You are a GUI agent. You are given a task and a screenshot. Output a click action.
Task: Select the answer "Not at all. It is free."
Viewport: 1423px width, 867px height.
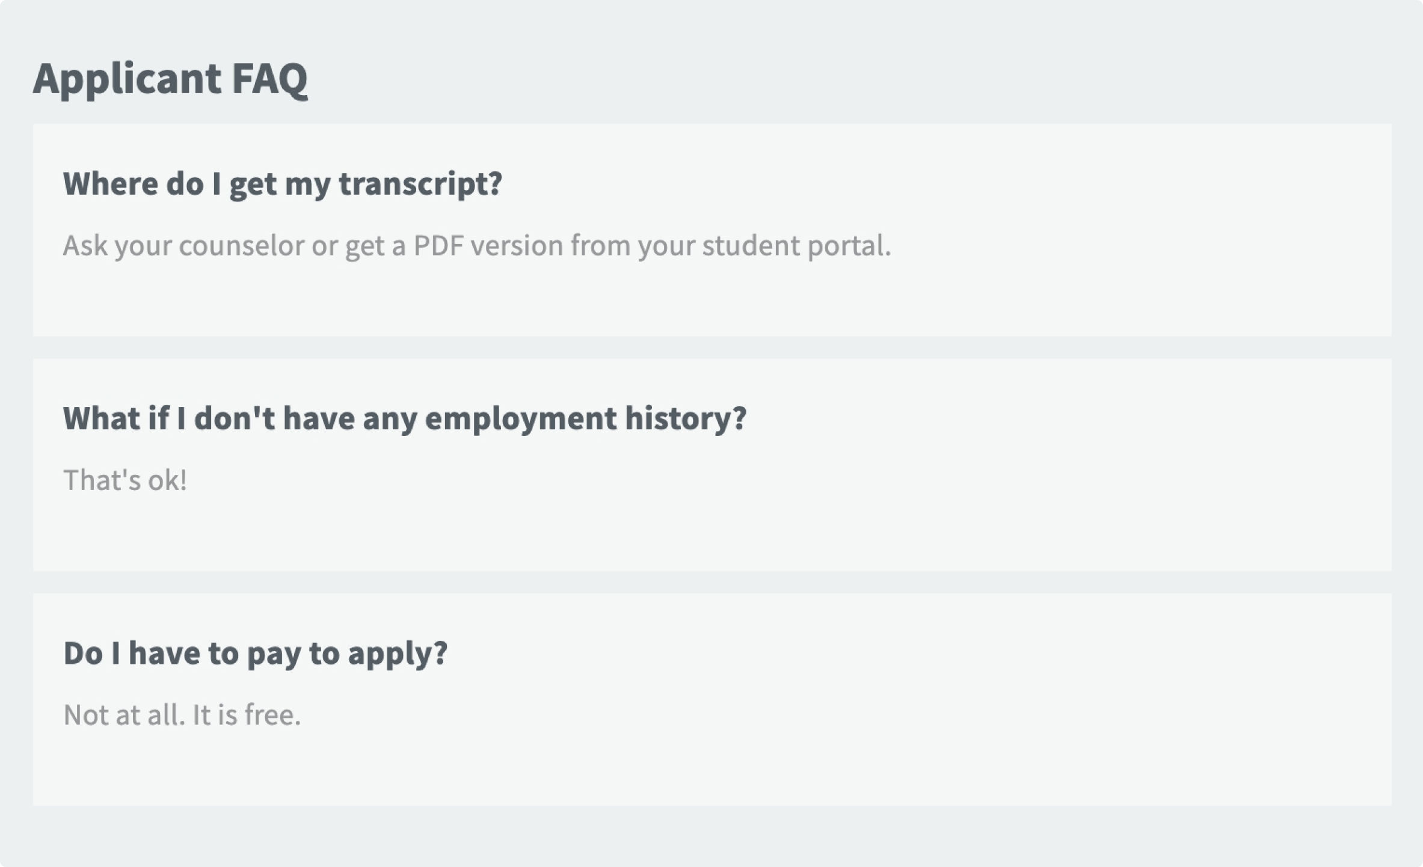(182, 714)
